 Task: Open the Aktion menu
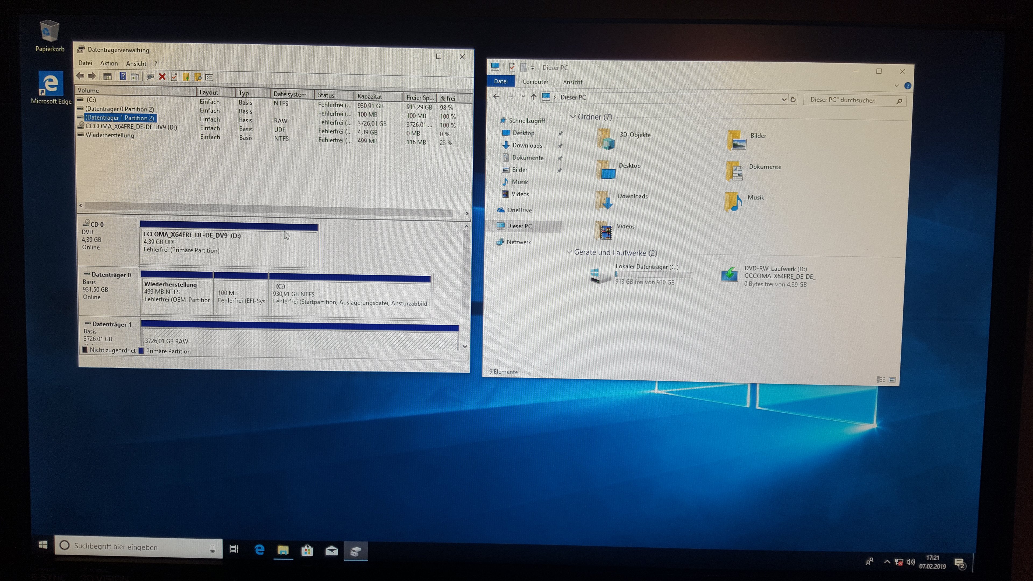[x=109, y=63]
